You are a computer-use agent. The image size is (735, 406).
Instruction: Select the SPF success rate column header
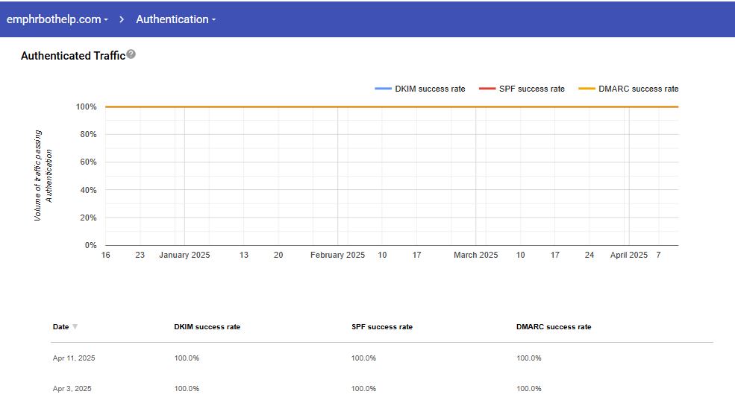[381, 327]
